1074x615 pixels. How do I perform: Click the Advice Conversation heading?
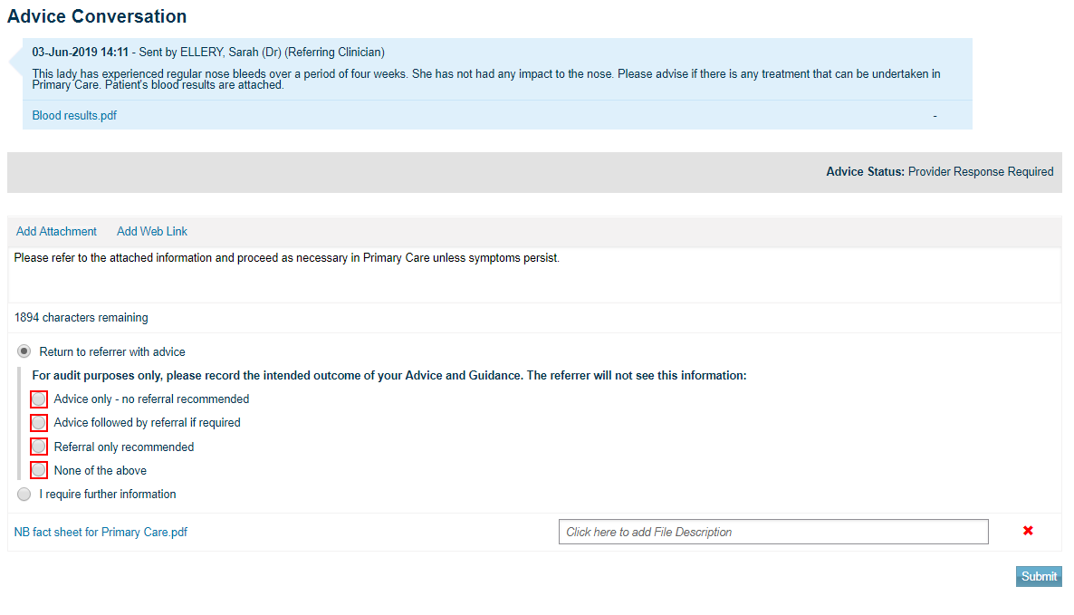tap(97, 16)
